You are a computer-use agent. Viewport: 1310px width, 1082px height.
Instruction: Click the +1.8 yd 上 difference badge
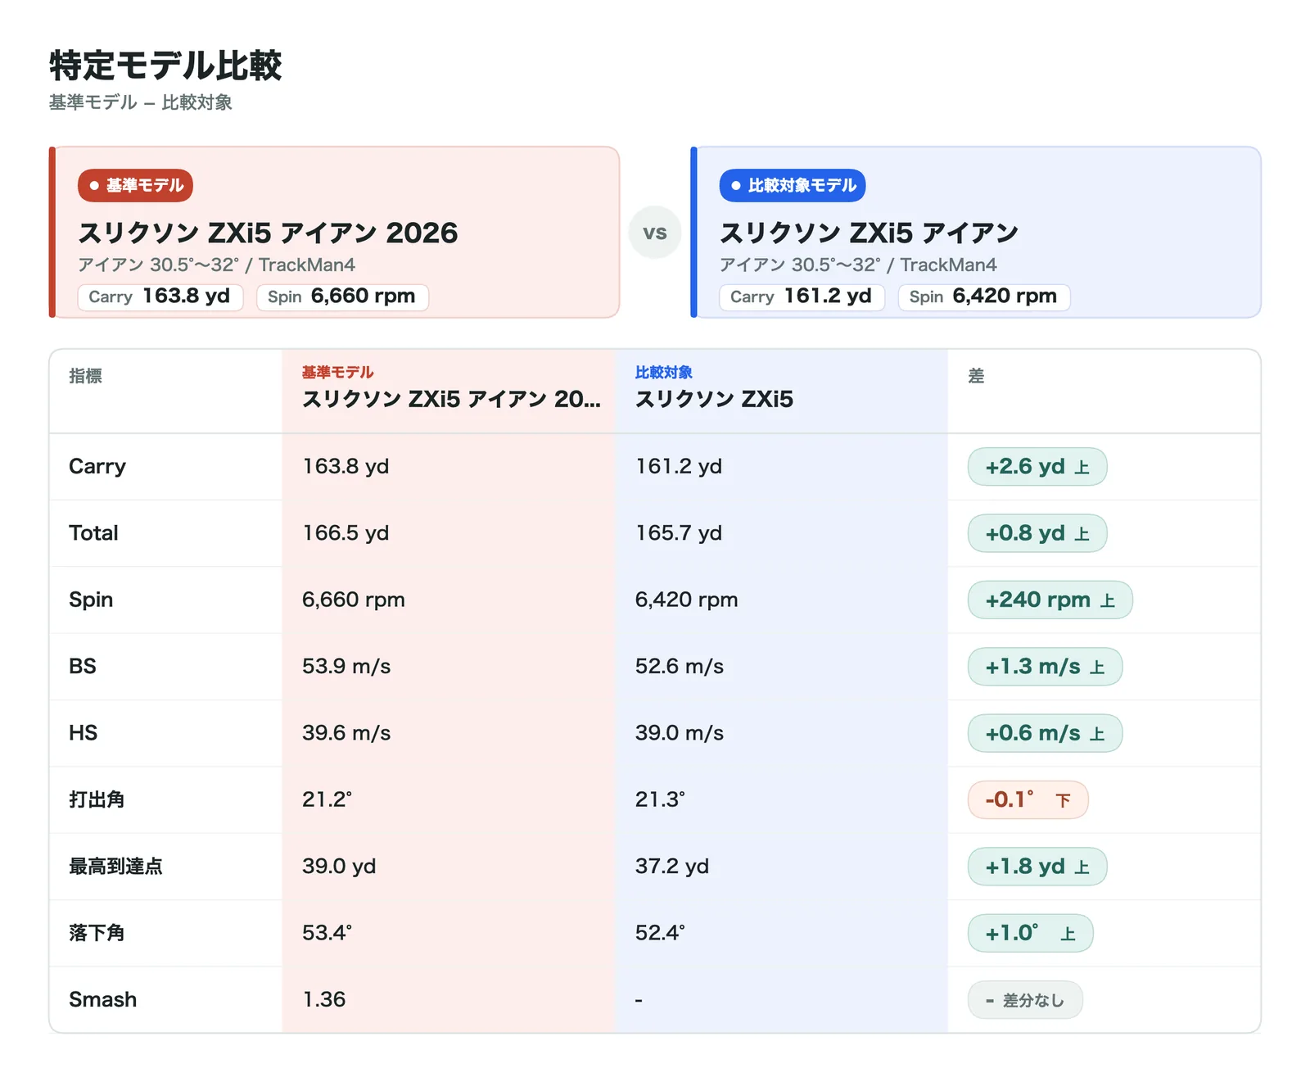click(x=1037, y=867)
